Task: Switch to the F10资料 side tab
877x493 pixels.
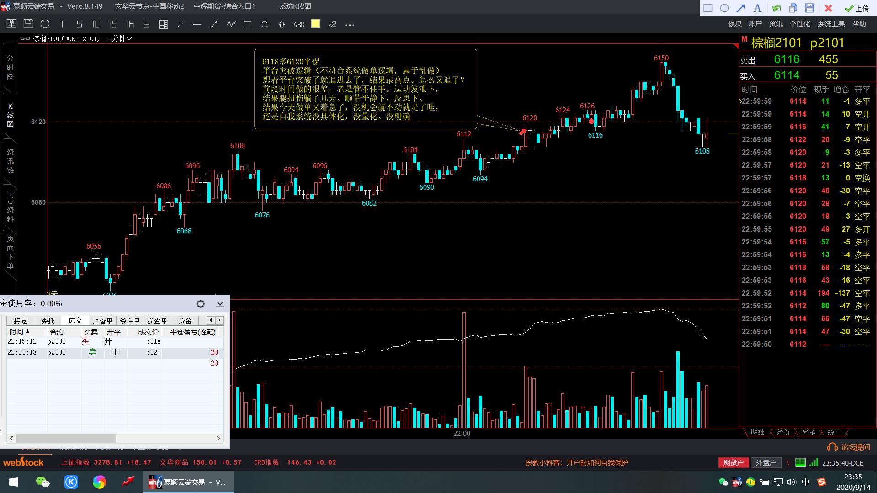Action: [x=10, y=207]
